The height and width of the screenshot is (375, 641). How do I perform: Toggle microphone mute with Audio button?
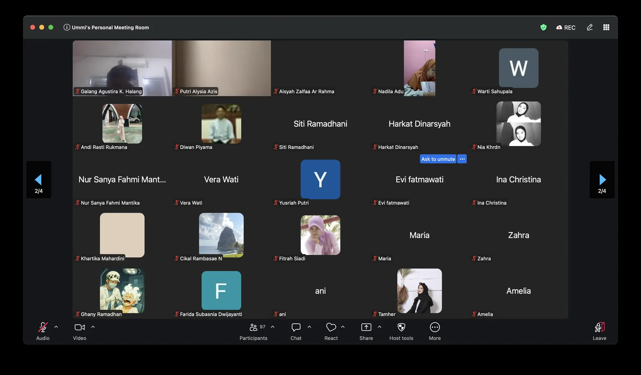[x=43, y=332]
